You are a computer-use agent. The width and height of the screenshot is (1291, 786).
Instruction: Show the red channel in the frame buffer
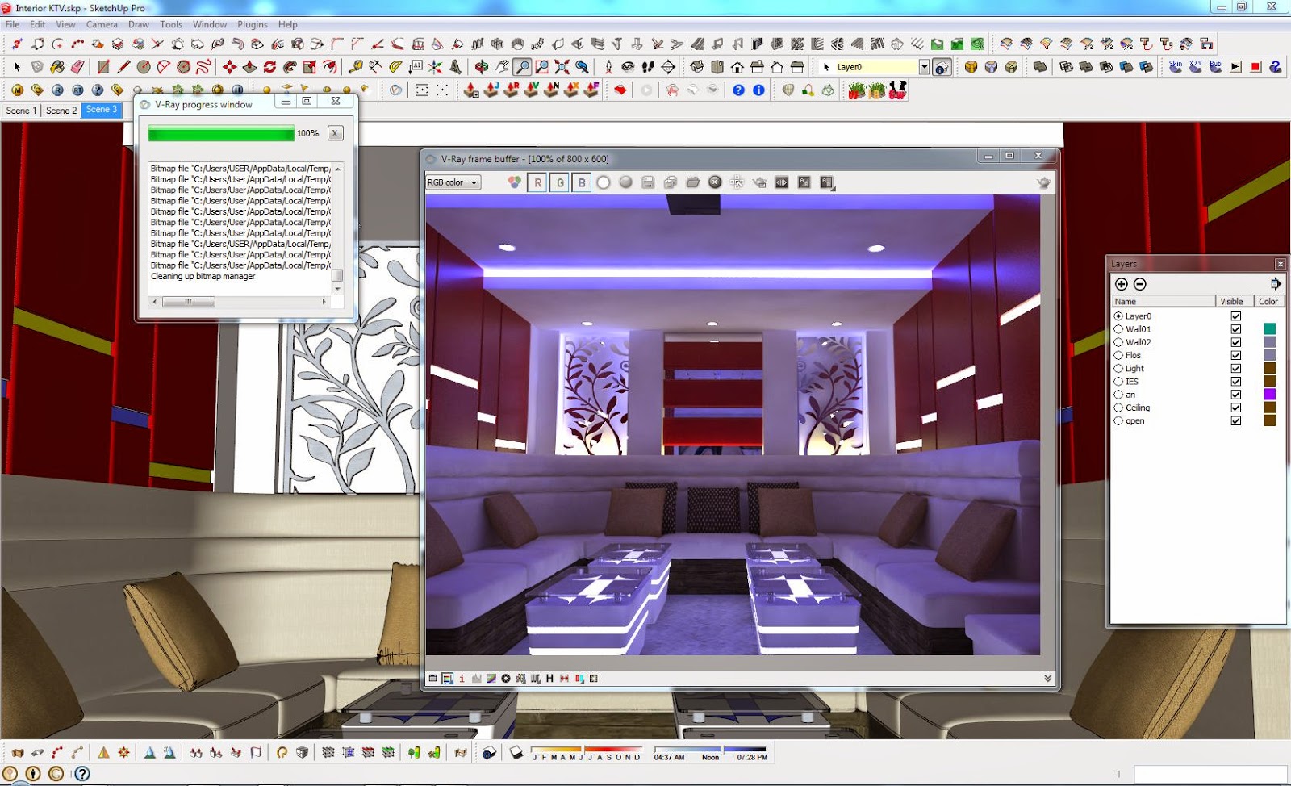pos(537,182)
